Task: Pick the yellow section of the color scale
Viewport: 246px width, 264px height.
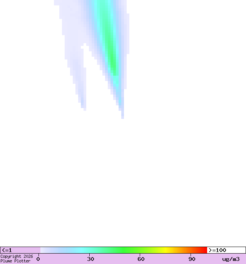Action: pyautogui.click(x=166, y=250)
